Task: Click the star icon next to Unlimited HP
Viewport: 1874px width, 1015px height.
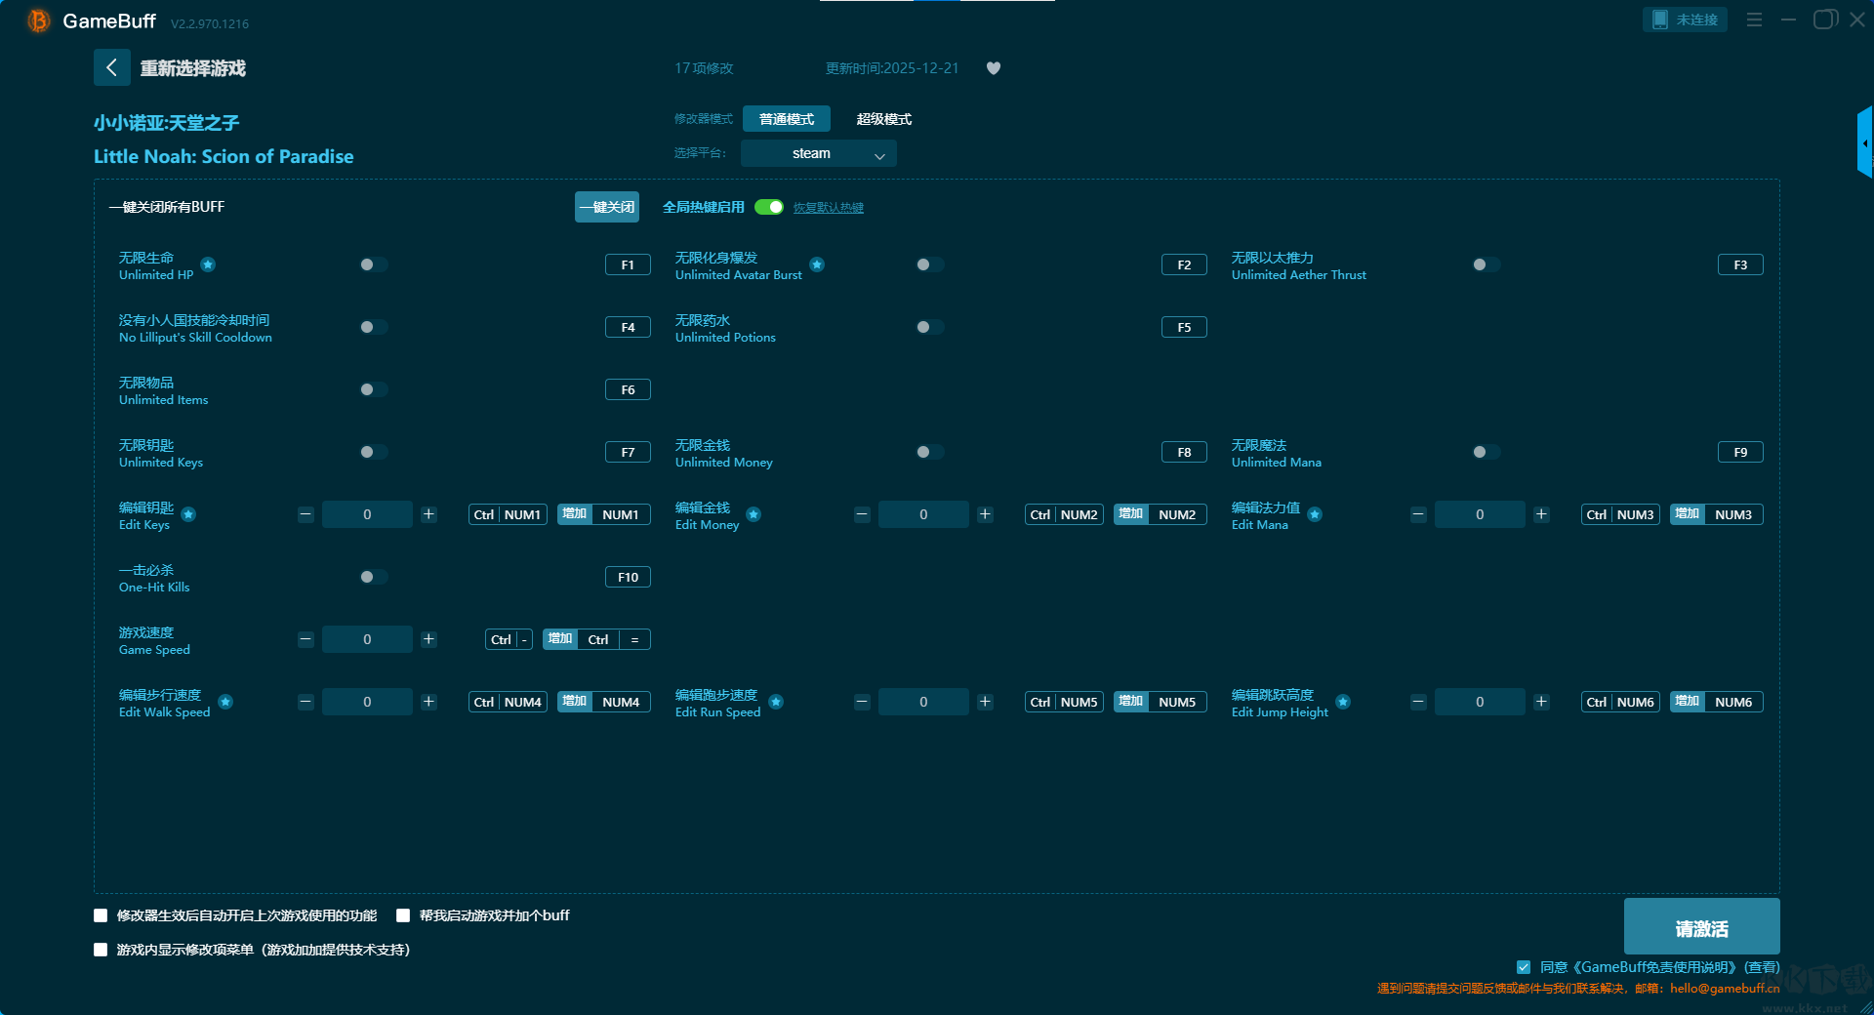Action: coord(208,264)
